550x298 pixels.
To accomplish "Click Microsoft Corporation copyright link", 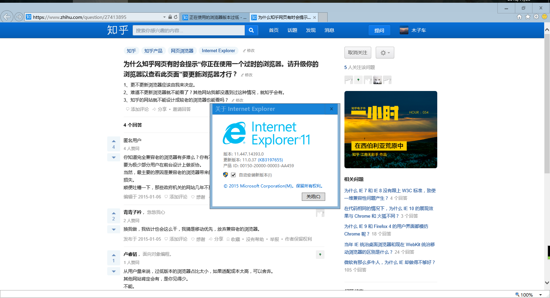I will 274,186.
